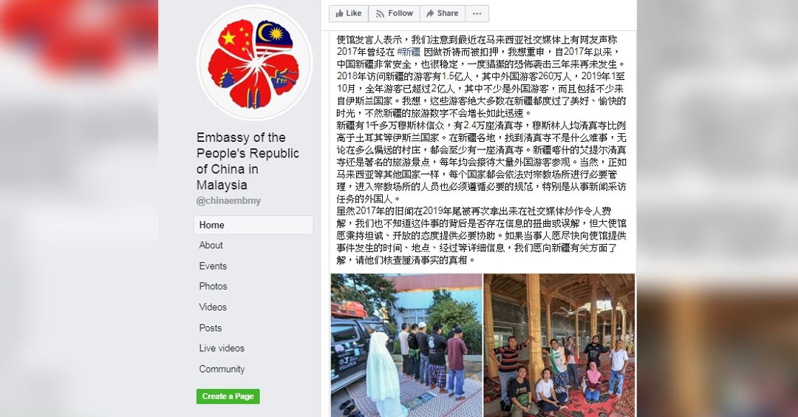Open the Embassy of China page title
This screenshot has height=417, width=798.
pyautogui.click(x=248, y=161)
